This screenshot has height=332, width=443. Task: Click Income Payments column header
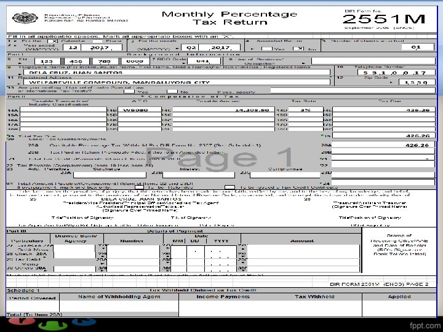pos(223,296)
